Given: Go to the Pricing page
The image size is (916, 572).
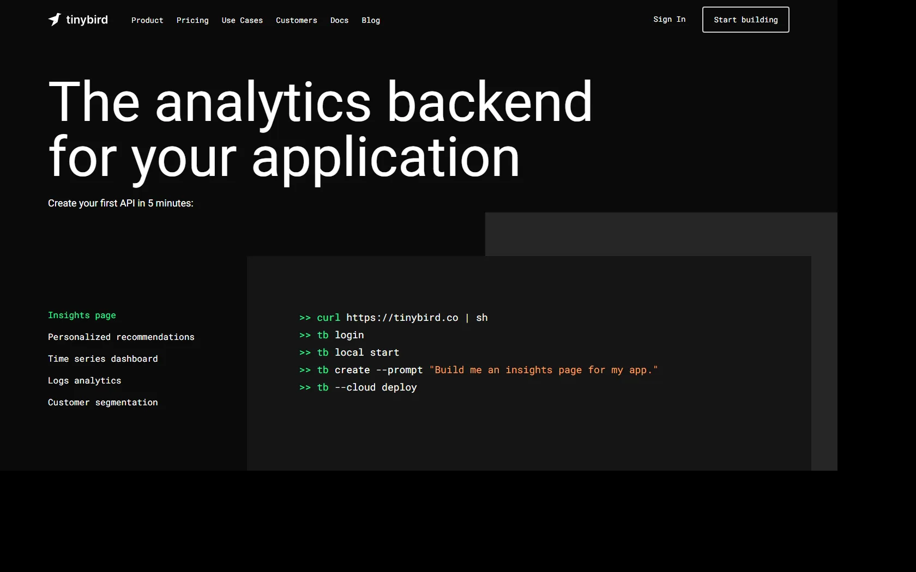Looking at the screenshot, I should pyautogui.click(x=192, y=20).
